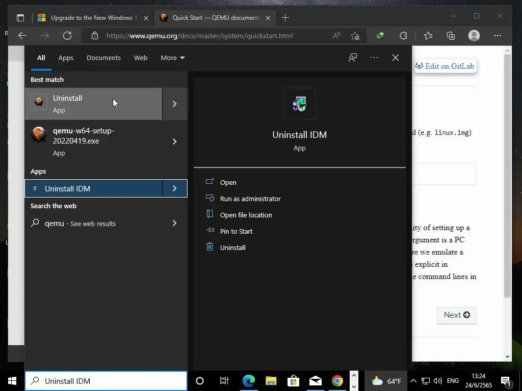Image resolution: width=522 pixels, height=391 pixels.
Task: Open File Explorer from the taskbar
Action: tap(271, 381)
